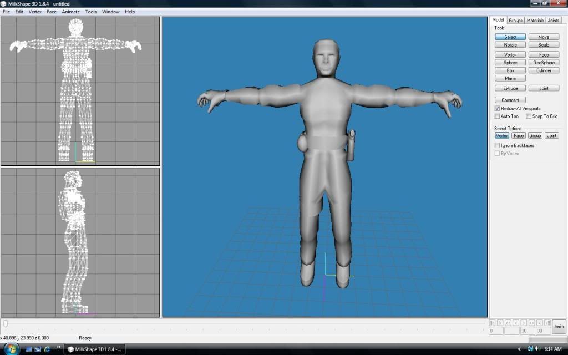
Task: Switch to the Joints tab
Action: coord(553,21)
